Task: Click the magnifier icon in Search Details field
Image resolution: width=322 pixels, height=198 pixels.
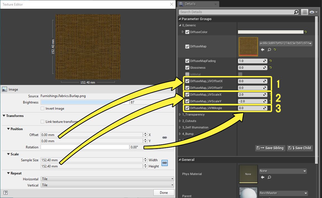Action: 296,12
